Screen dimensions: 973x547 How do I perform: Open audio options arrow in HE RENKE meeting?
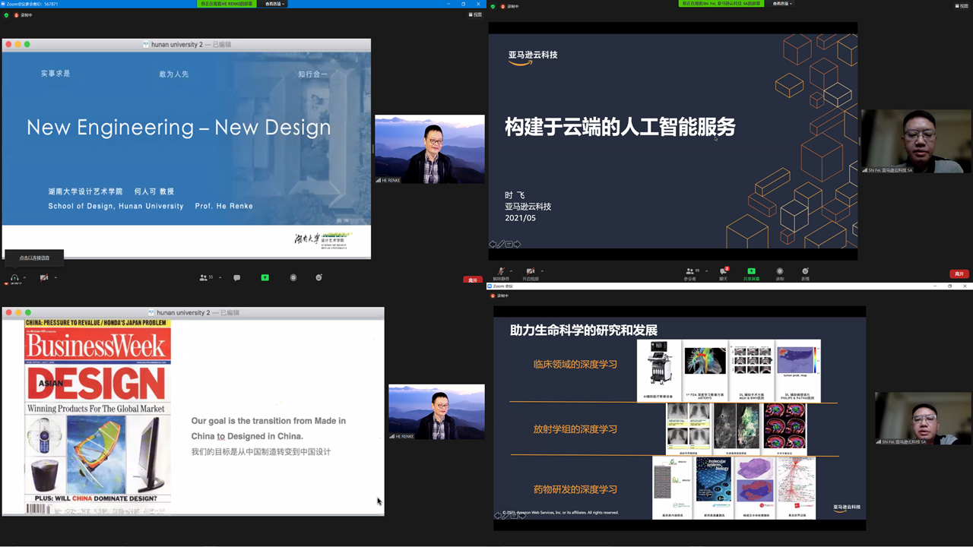point(24,277)
